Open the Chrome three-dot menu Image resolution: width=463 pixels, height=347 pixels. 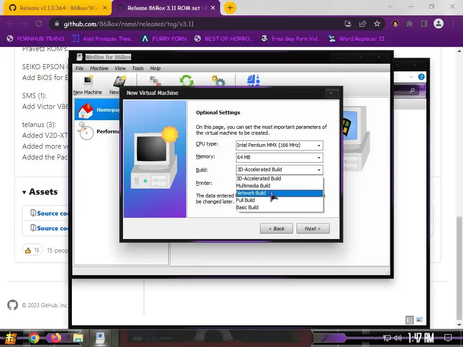click(x=453, y=24)
